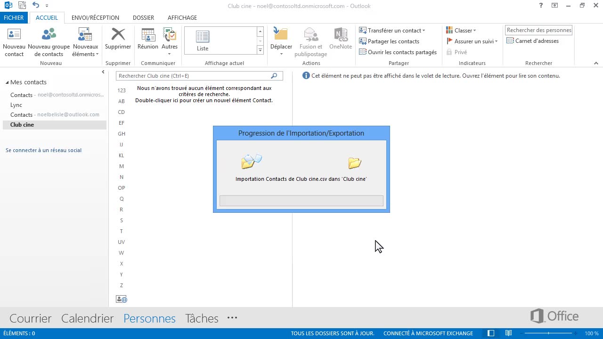
Task: Jump to M in contact index
Action: pyautogui.click(x=122, y=166)
